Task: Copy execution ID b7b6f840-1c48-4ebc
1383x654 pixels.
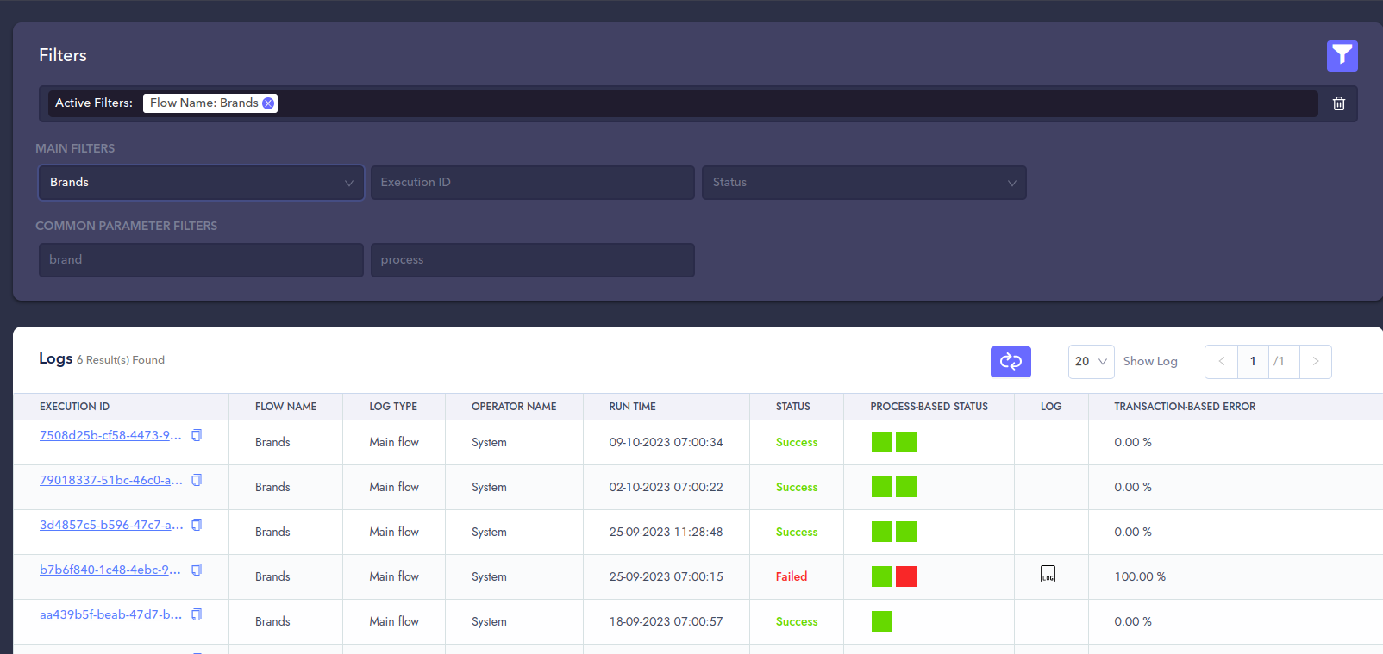Action: click(197, 570)
